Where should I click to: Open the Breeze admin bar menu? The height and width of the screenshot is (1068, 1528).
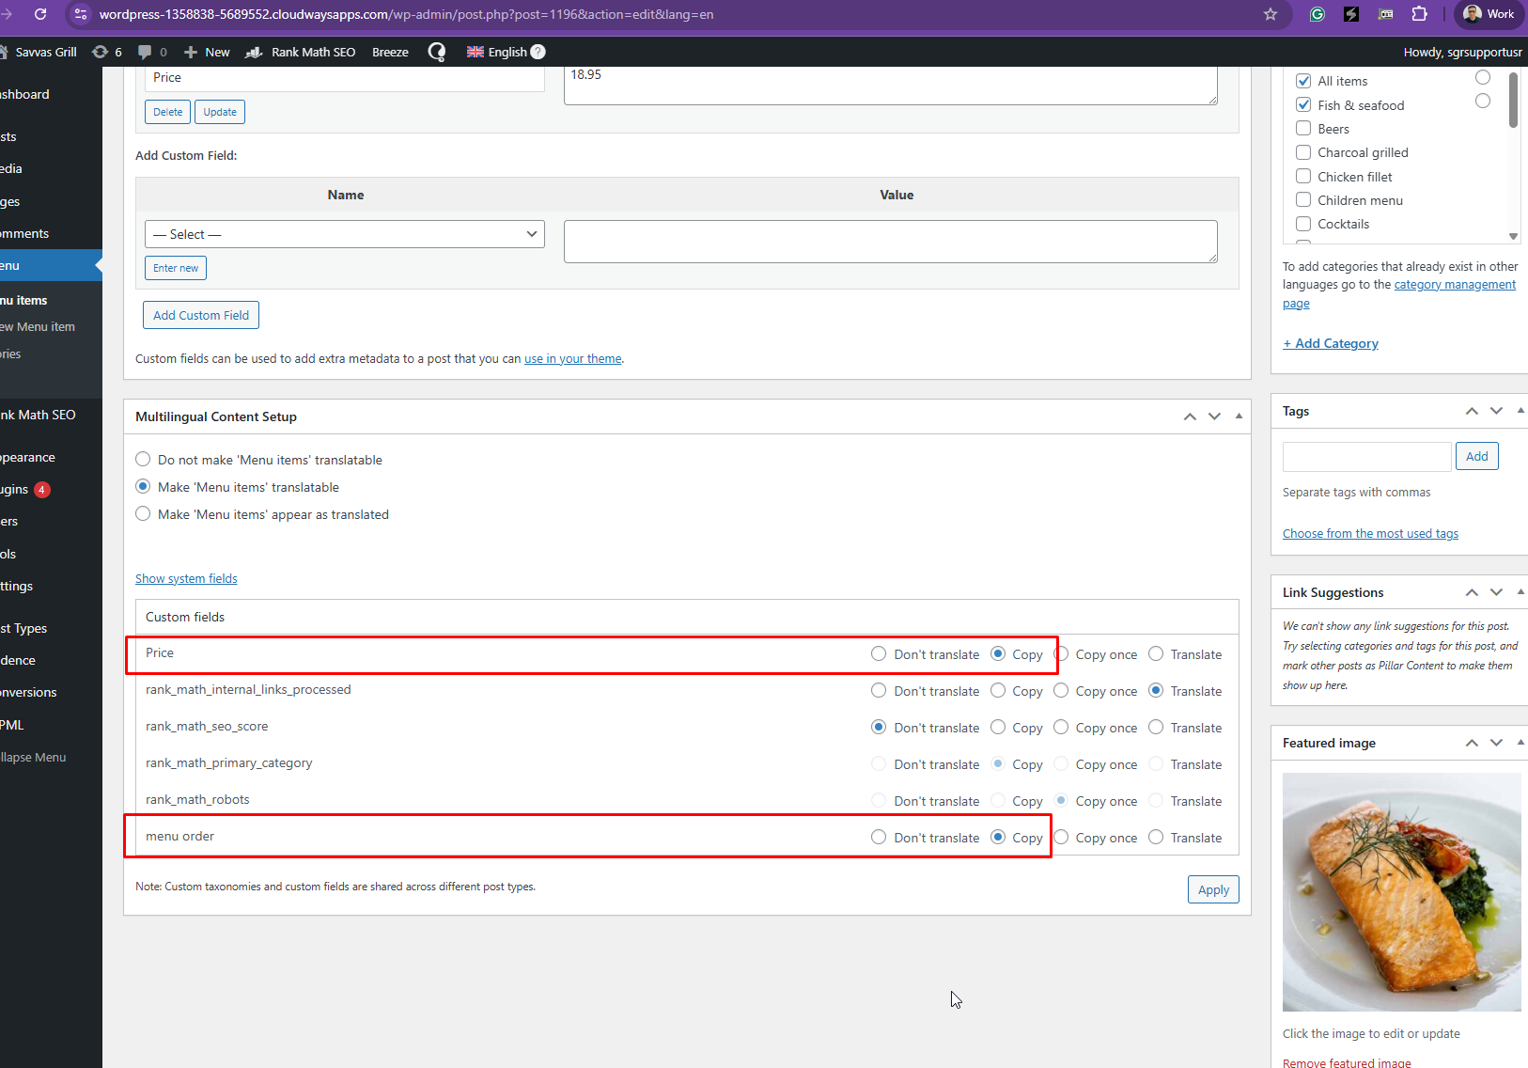(390, 52)
